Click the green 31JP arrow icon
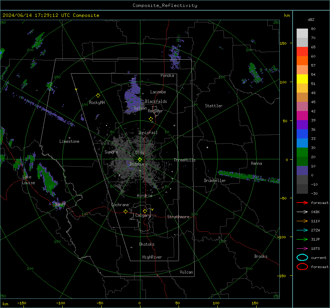 pyautogui.click(x=302, y=239)
